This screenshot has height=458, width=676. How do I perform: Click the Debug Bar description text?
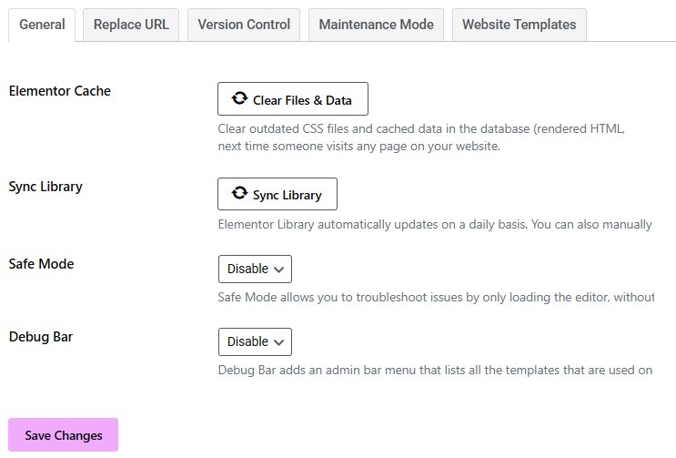[x=435, y=371]
